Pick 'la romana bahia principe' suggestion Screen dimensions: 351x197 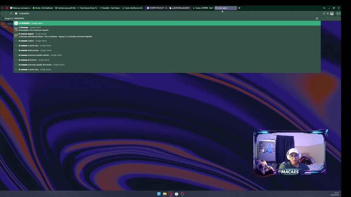[x=167, y=50]
